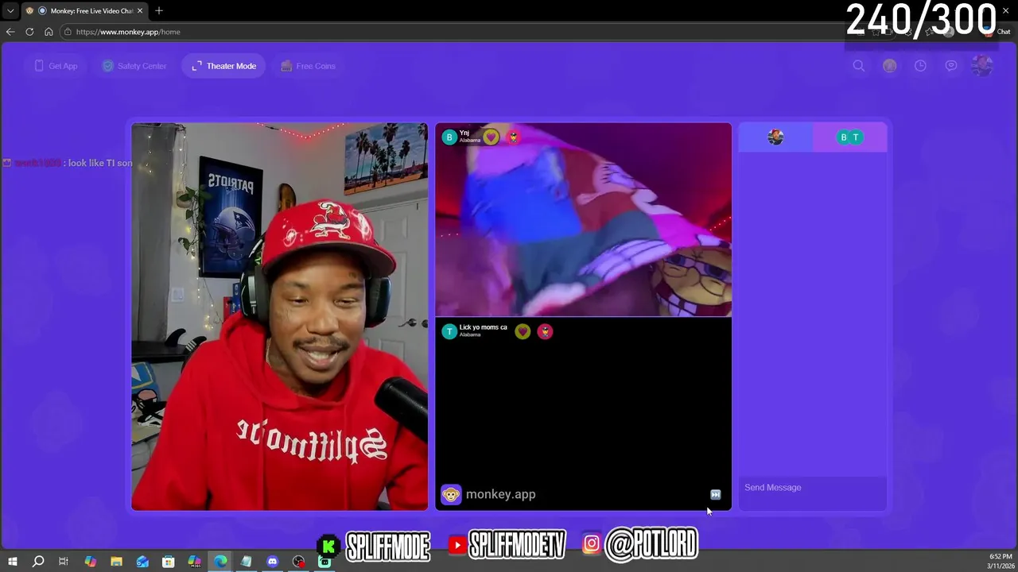The height and width of the screenshot is (572, 1018).
Task: Reload the page
Action: pos(29,32)
